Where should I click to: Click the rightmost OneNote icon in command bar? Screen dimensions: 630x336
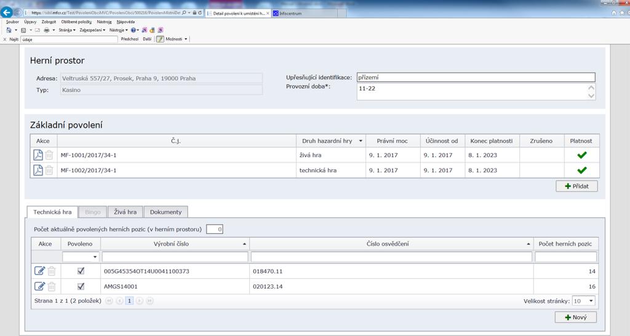tap(161, 30)
